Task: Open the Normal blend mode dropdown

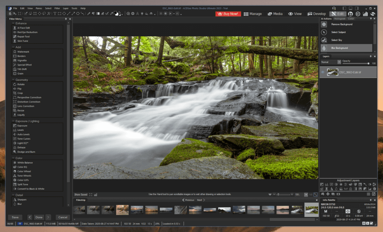Action: [339, 62]
